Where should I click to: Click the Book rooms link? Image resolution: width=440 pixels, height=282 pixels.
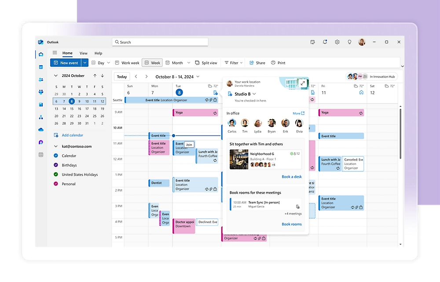[292, 224]
